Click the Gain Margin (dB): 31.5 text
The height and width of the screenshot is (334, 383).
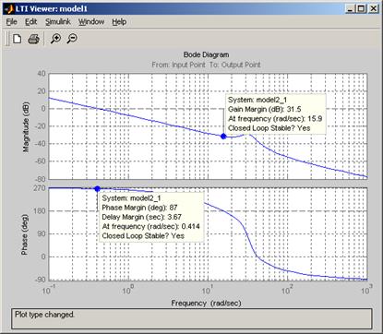click(x=265, y=109)
